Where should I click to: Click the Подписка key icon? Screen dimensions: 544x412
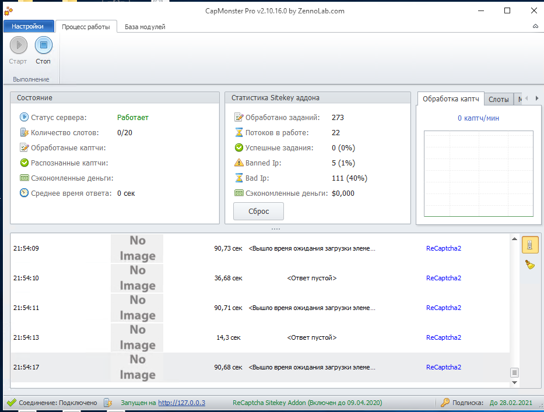(445, 403)
